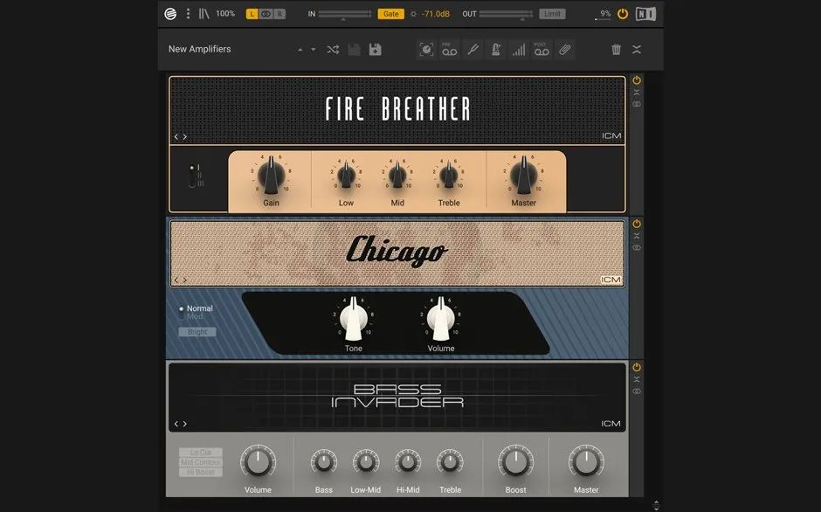Select previous Bass Invader preset arrow
821x512 pixels.
(176, 424)
